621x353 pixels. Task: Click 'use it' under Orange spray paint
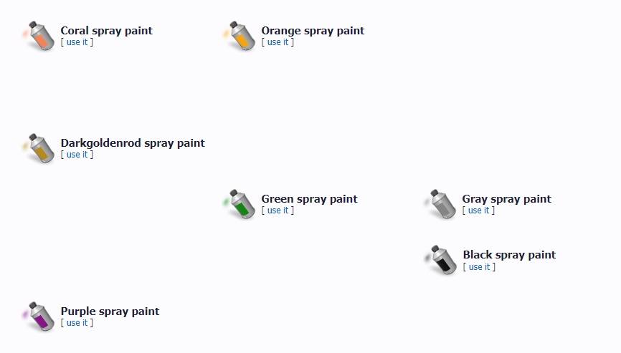pos(278,42)
